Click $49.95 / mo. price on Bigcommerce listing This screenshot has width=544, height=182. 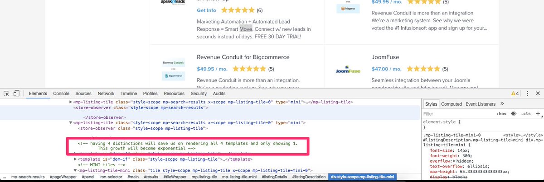click(x=213, y=69)
